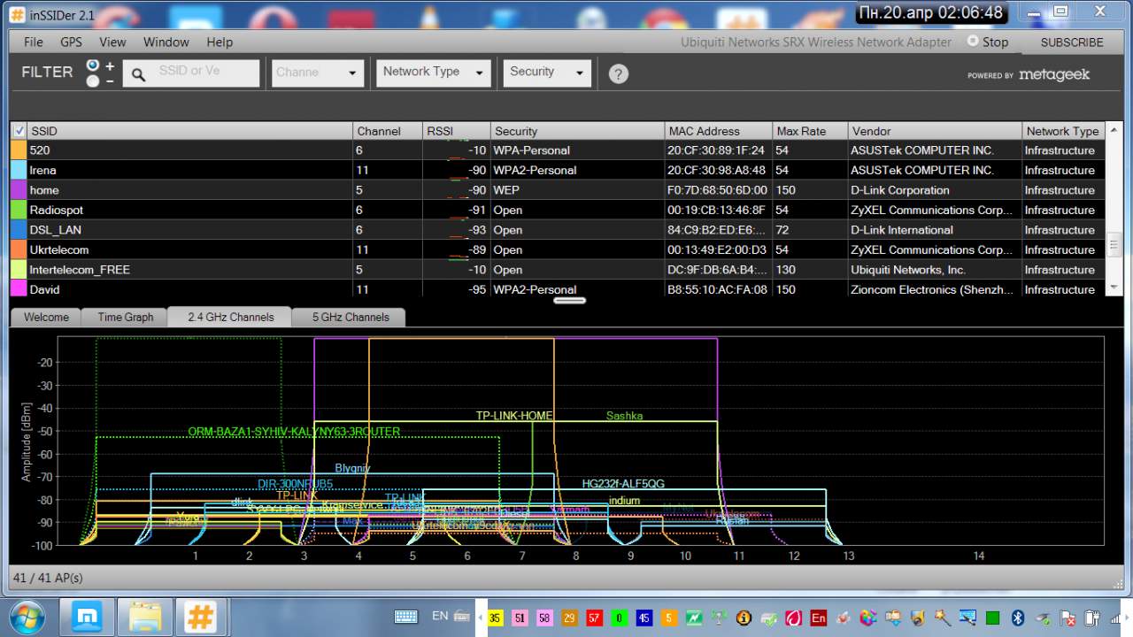Open the Maxthon browser taskbar icon
This screenshot has width=1133, height=637.
pos(88,617)
